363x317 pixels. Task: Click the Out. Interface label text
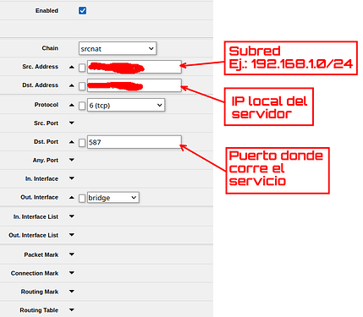coord(39,197)
